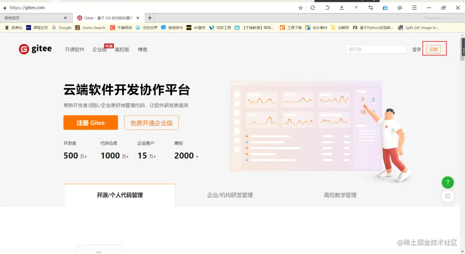The image size is (465, 254).
Task: Click the 代码仓库 1000 万+ statistic
Action: (x=114, y=151)
